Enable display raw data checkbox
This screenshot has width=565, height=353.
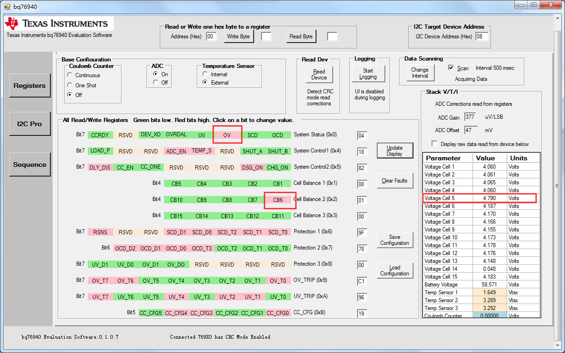coord(434,144)
